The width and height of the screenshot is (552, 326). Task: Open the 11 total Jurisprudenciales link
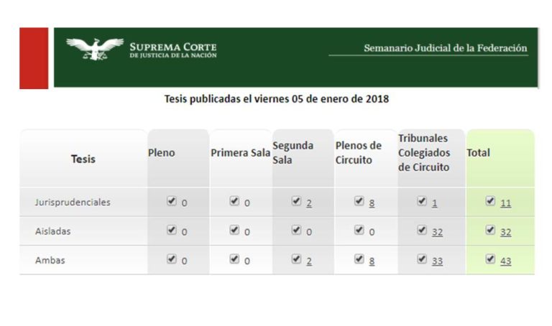coord(505,203)
